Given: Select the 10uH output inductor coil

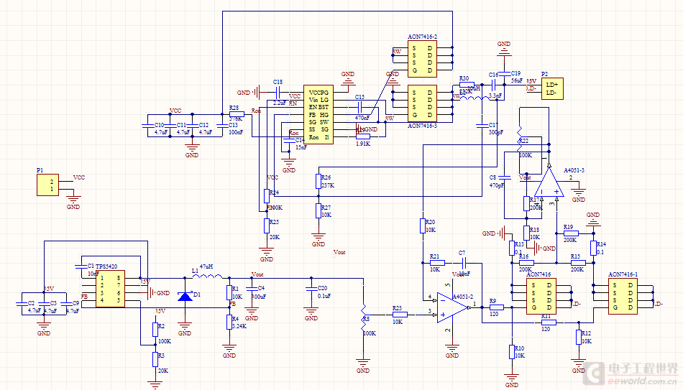Looking at the screenshot, I should tap(475, 98).
